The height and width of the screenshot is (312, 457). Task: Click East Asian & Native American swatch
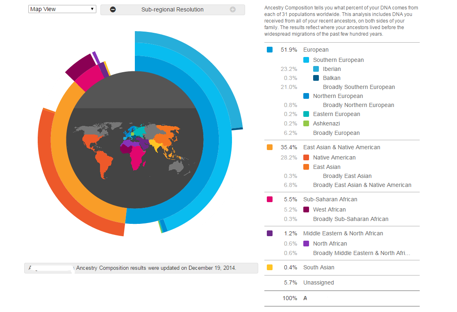pos(270,147)
